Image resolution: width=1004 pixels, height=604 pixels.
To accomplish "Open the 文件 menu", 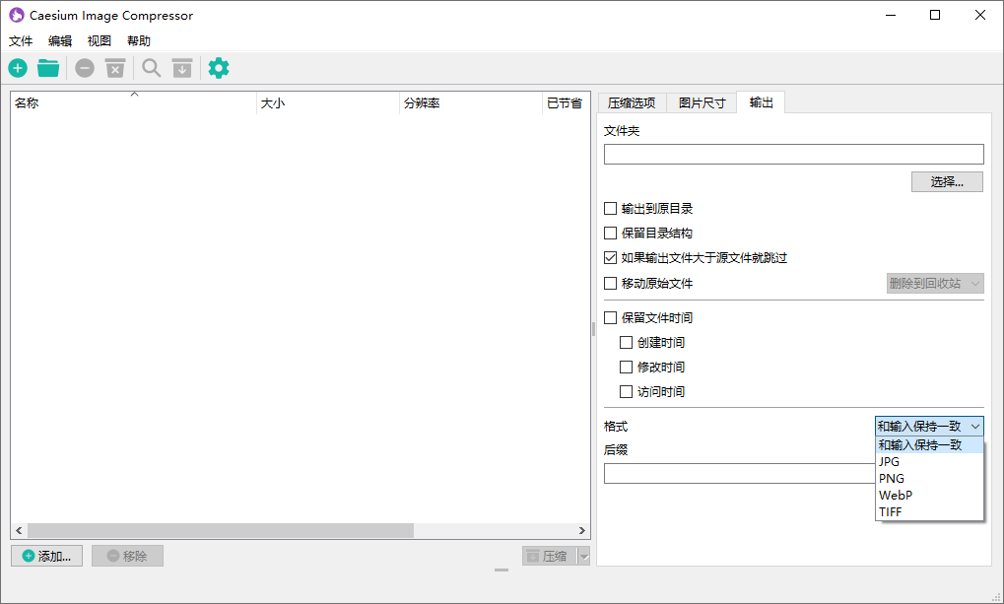I will pyautogui.click(x=21, y=41).
